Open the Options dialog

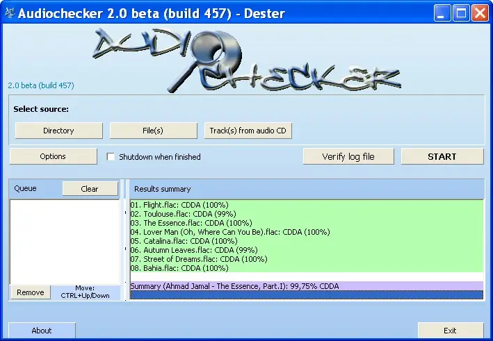click(x=53, y=156)
